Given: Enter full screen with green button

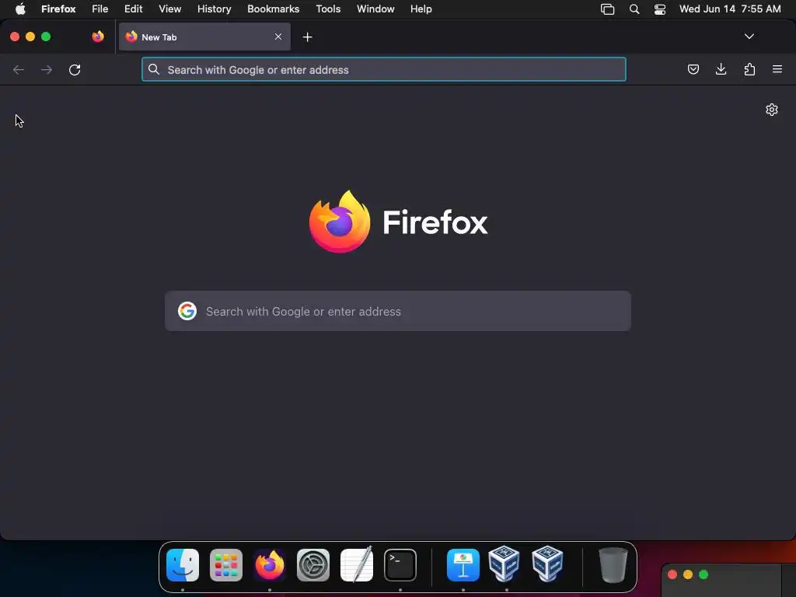Looking at the screenshot, I should point(46,37).
